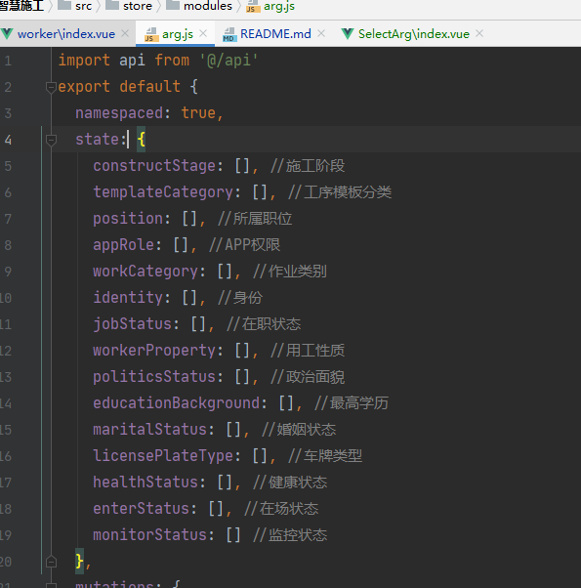Viewport: 581px width, 588px height.
Task: Click the fold end marker at line 20
Action: click(x=51, y=562)
